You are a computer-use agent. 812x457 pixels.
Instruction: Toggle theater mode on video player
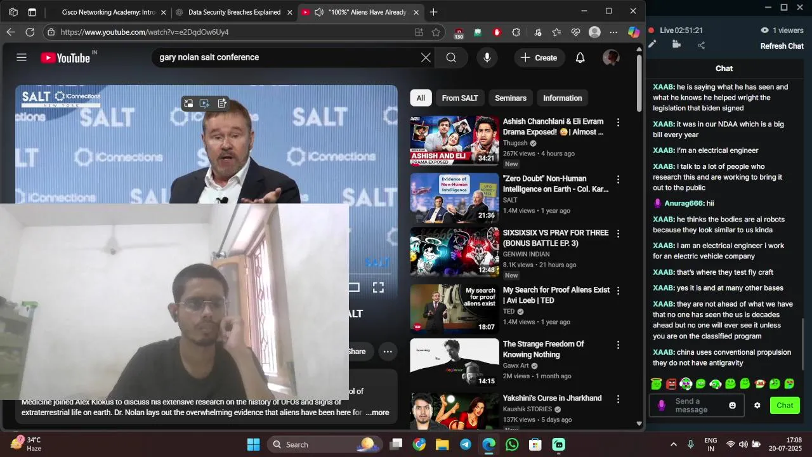coord(354,288)
